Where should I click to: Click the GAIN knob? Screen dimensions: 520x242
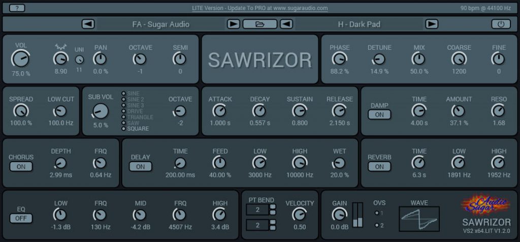tap(339, 215)
